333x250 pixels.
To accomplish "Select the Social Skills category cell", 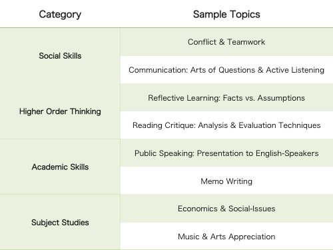I will click(x=60, y=56).
